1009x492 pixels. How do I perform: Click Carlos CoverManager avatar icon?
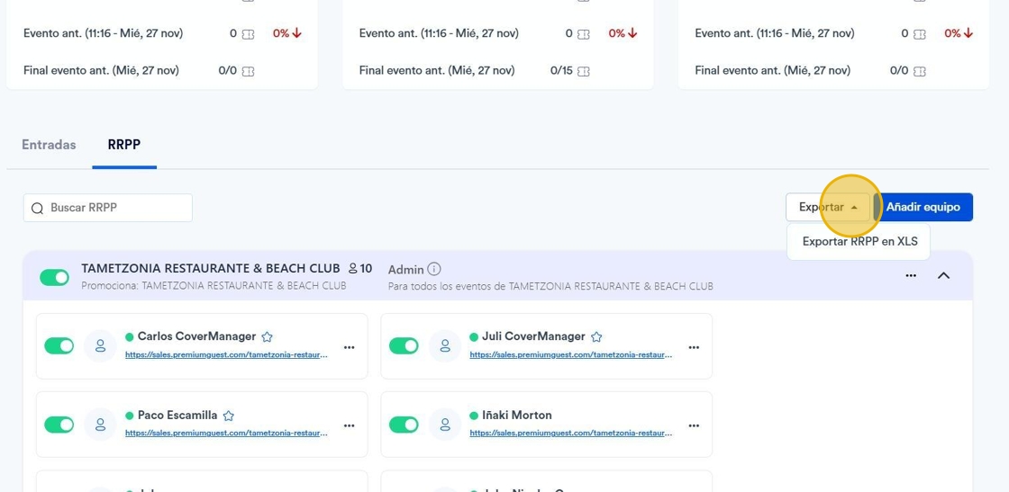point(100,346)
